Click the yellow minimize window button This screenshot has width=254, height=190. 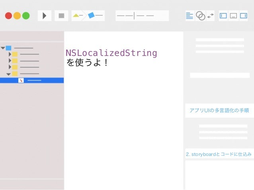[x=17, y=15]
